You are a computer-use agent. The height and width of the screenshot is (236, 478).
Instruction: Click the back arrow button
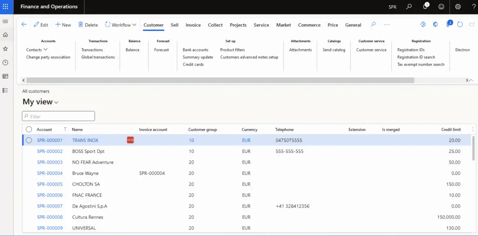pyautogui.click(x=24, y=25)
